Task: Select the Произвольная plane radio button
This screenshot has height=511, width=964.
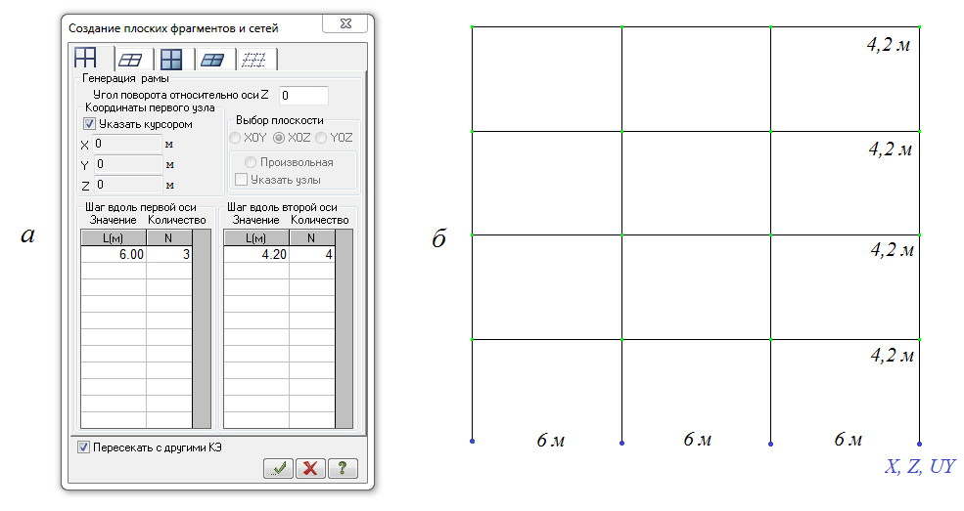Action: tap(251, 162)
